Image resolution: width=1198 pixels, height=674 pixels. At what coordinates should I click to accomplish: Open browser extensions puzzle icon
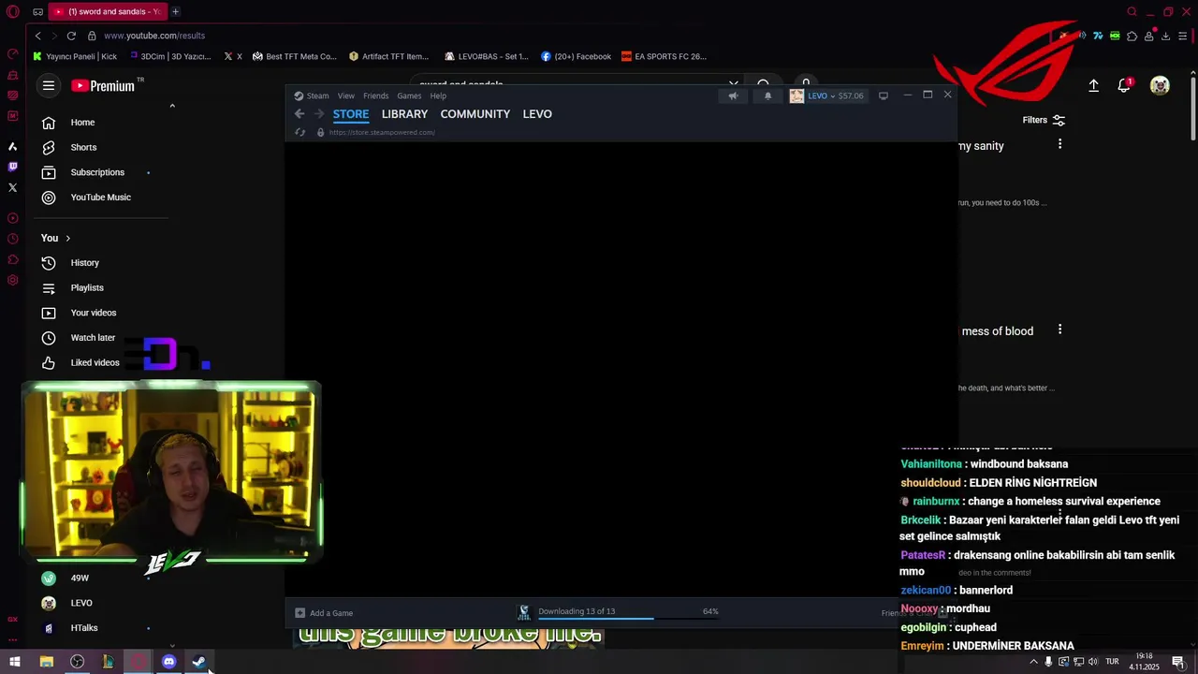tap(1132, 36)
